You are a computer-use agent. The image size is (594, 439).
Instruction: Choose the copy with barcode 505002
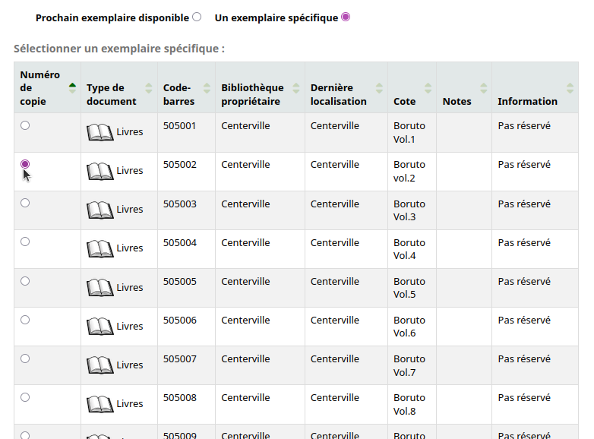(x=25, y=164)
